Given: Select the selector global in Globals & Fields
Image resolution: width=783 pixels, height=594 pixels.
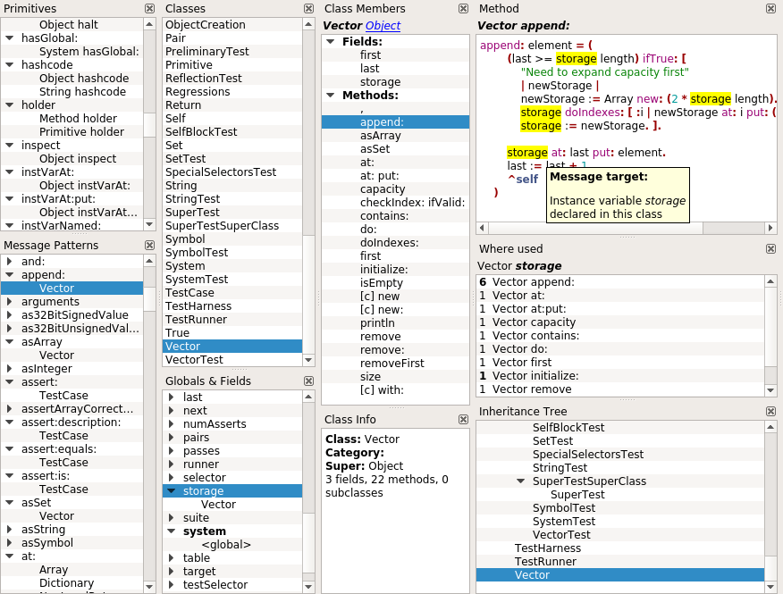Looking at the screenshot, I should (206, 477).
